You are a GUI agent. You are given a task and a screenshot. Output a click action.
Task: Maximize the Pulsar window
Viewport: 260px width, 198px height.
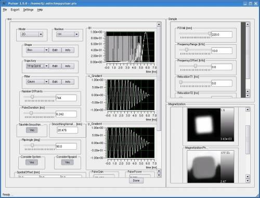pos(251,4)
